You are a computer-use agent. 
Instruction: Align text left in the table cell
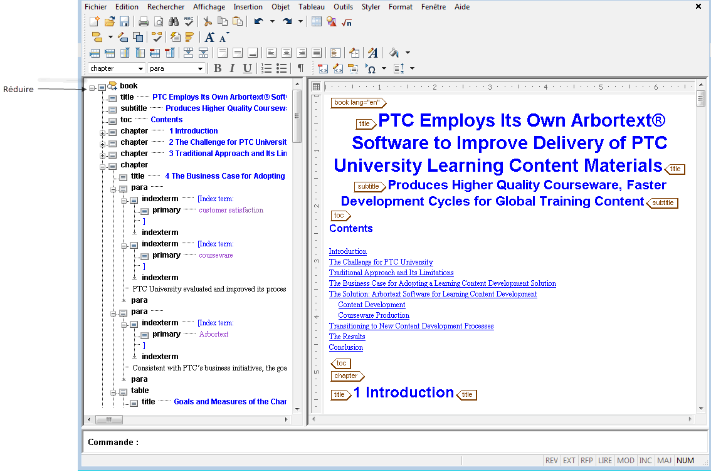pyautogui.click(x=271, y=53)
